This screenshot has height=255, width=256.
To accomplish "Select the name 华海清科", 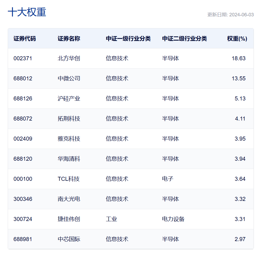I will (69, 159).
